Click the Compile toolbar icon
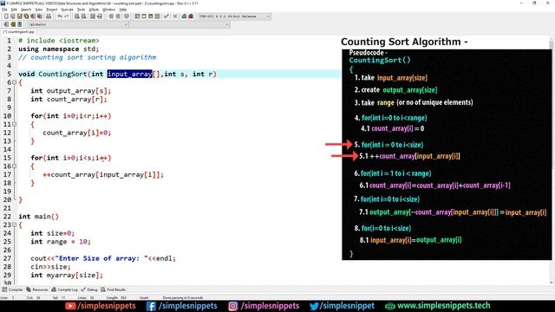The height and width of the screenshot is (312, 555). 137,16
